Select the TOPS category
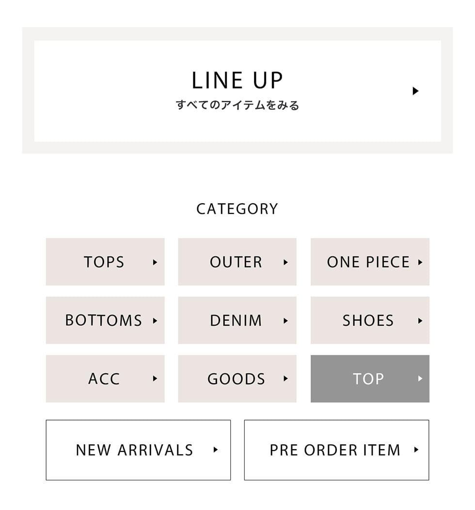 (x=104, y=262)
